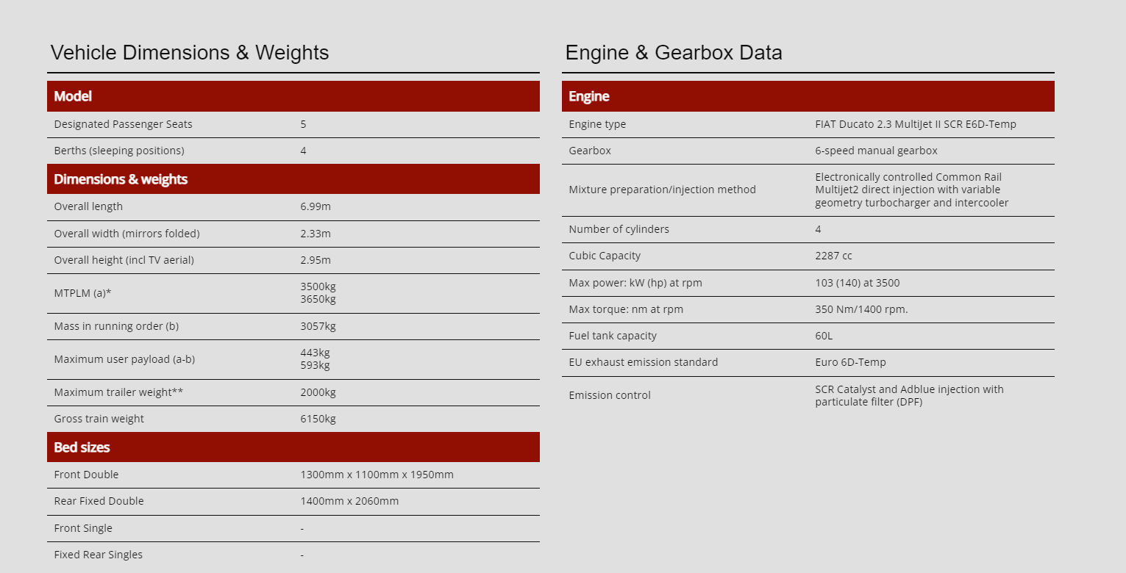1126x573 pixels.
Task: Click 'Designated Passenger Seats' label
Action: point(123,124)
